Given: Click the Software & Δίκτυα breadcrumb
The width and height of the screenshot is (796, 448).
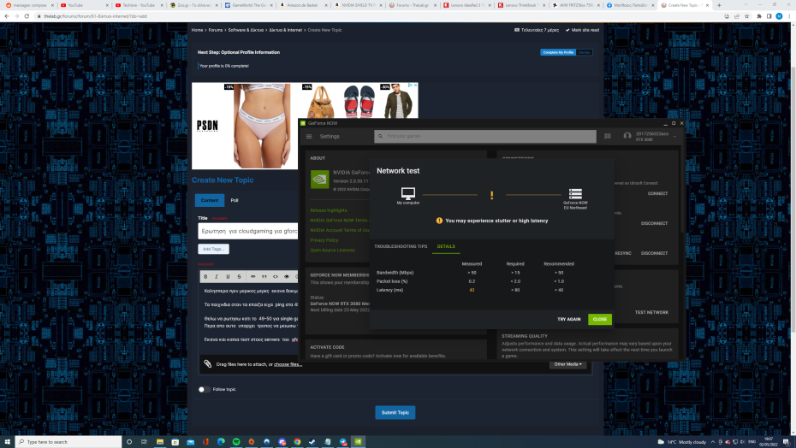Looking at the screenshot, I should [x=246, y=30].
